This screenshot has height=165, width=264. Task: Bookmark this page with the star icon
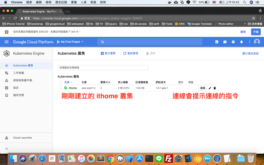253,18
